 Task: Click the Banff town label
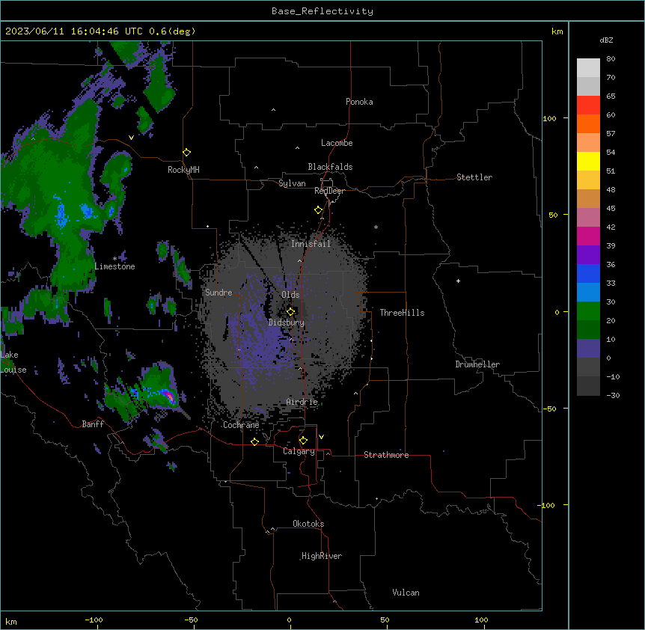click(93, 424)
